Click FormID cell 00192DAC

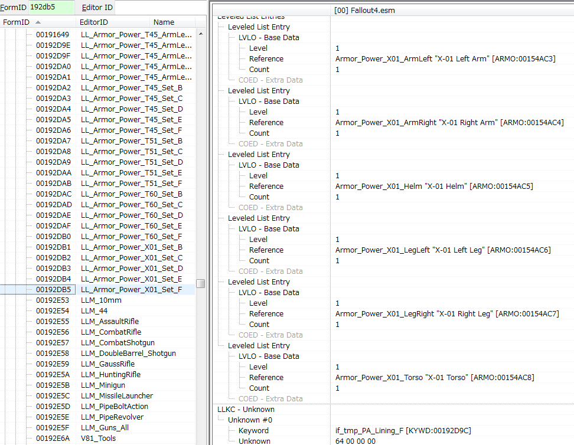(54, 194)
